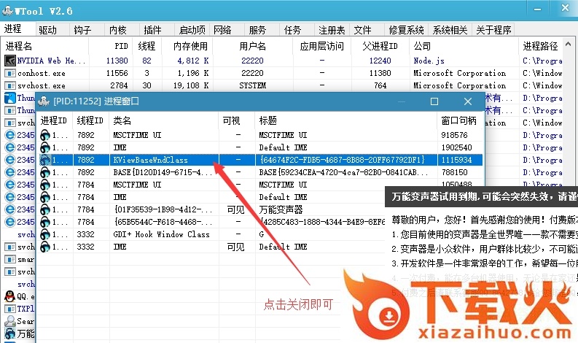The height and width of the screenshot is (343, 578).
Task: Click the smar process row icon
Action: pyautogui.click(x=10, y=259)
